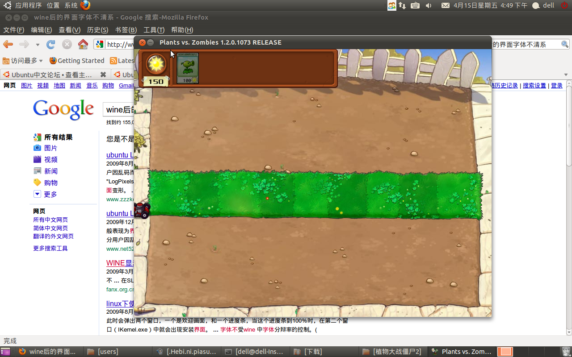Viewport: 572px width, 357px height.
Task: Switch to Ubuntu中文论坛 tab
Action: coord(55,75)
